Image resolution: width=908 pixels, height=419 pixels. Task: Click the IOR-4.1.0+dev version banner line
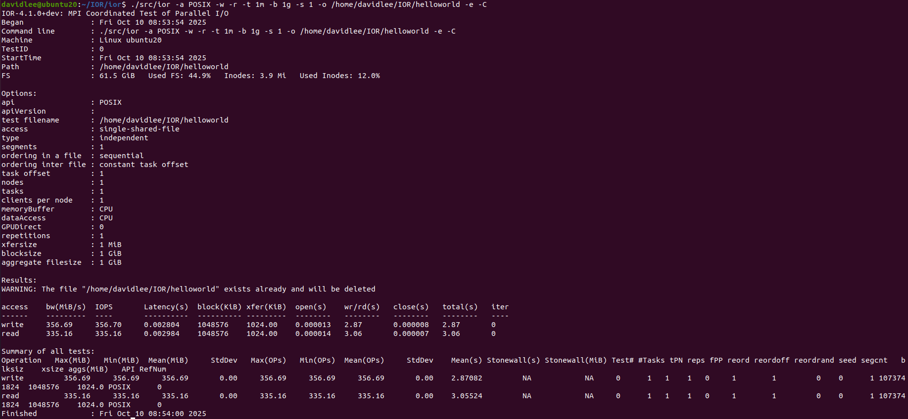115,13
